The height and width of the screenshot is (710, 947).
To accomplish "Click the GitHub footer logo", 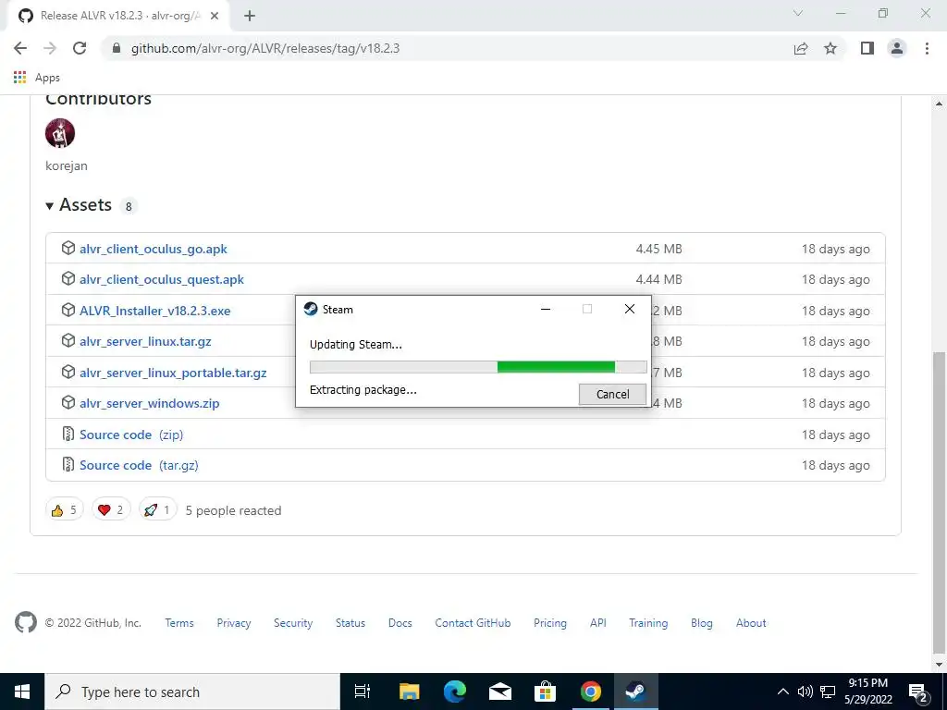I will coord(25,622).
